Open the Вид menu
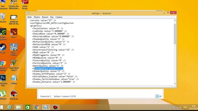This screenshot has width=198, height=111. point(52,17)
